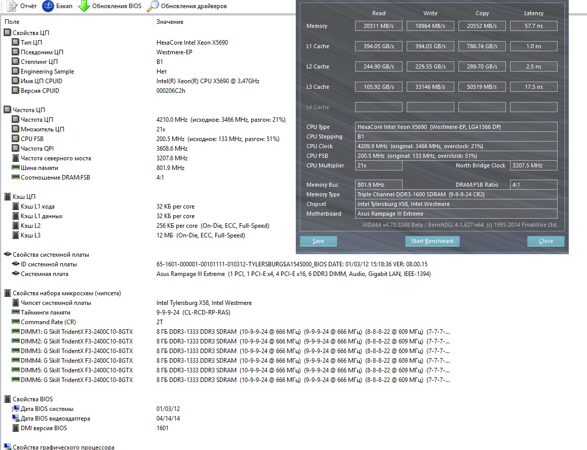Click the Свойства графического процессора icon
Viewport: 587px width, 450px height.
coord(8,446)
